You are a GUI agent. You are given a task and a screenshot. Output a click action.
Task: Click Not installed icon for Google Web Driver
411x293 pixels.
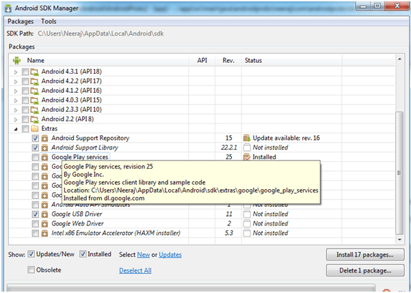247,223
